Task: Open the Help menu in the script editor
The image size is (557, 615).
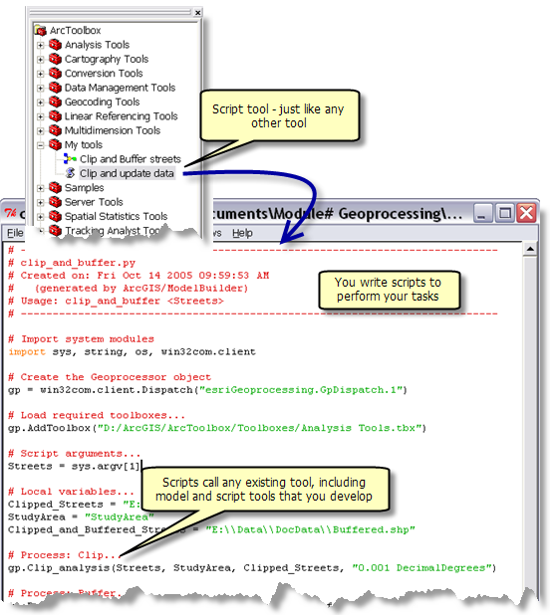Action: 242,233
